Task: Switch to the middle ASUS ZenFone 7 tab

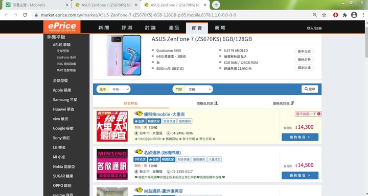Action: tap(106, 5)
